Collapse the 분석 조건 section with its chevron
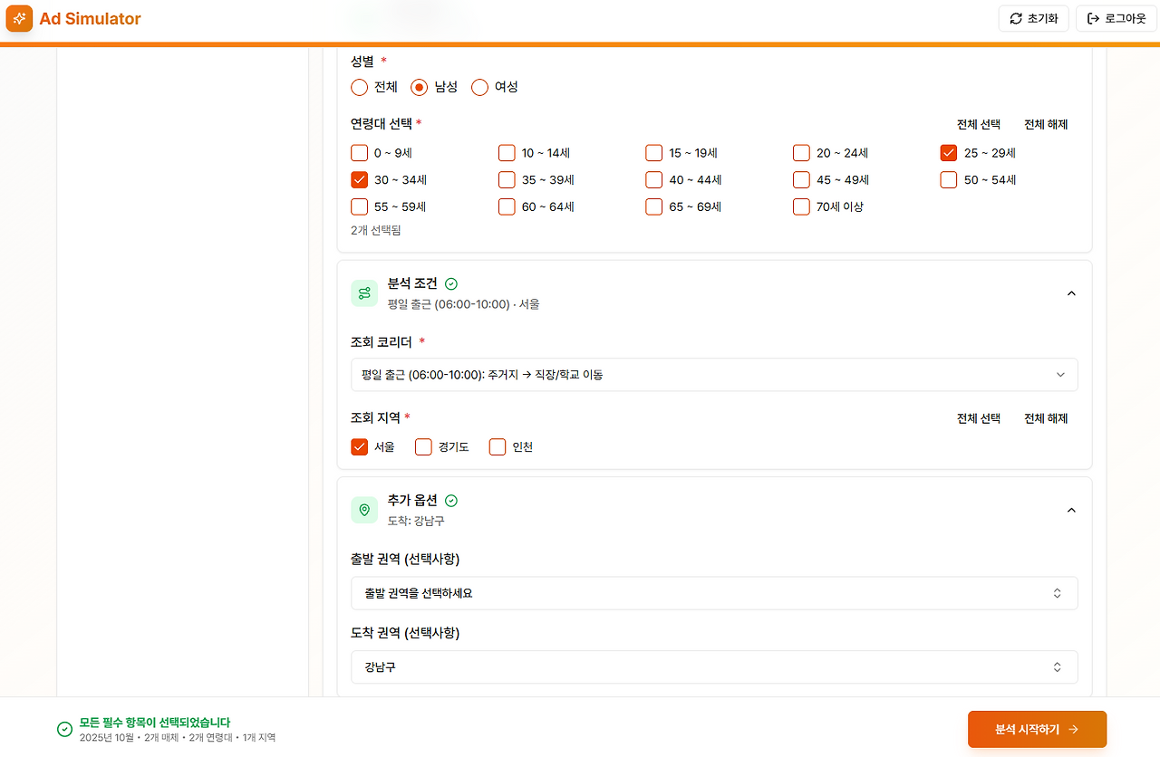Image resolution: width=1160 pixels, height=757 pixels. tap(1071, 293)
